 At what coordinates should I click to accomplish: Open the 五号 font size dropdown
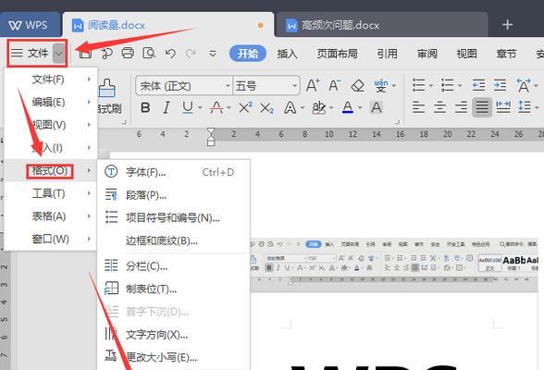pos(266,86)
